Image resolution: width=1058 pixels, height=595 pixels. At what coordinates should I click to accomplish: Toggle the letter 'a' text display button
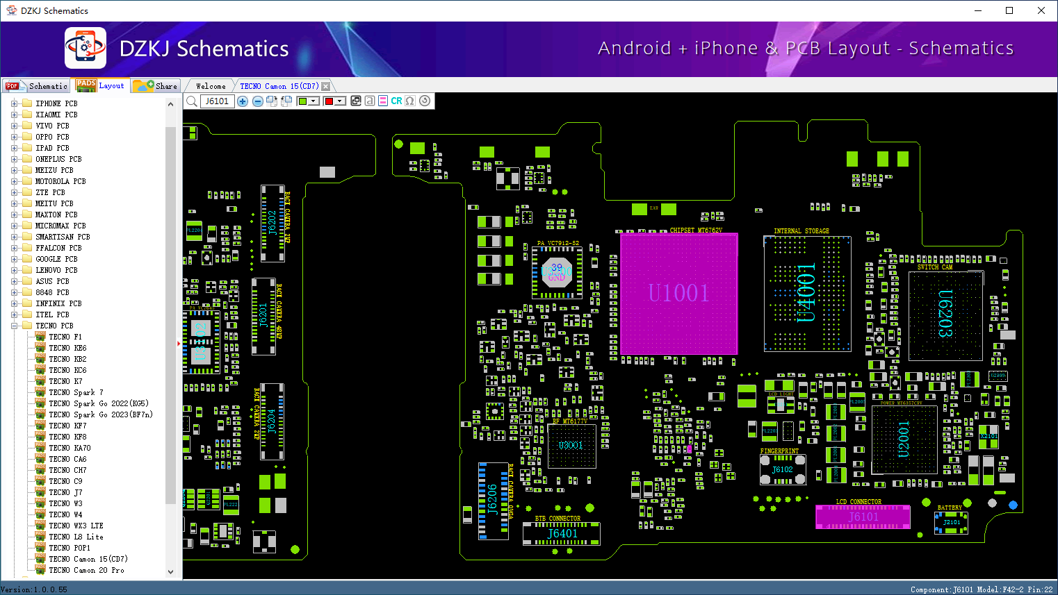pyautogui.click(x=370, y=101)
